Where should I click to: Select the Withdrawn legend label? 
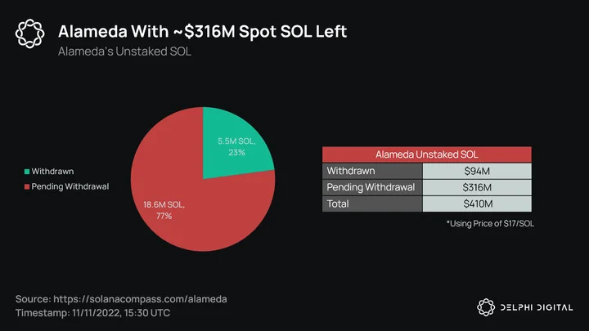[x=52, y=172]
